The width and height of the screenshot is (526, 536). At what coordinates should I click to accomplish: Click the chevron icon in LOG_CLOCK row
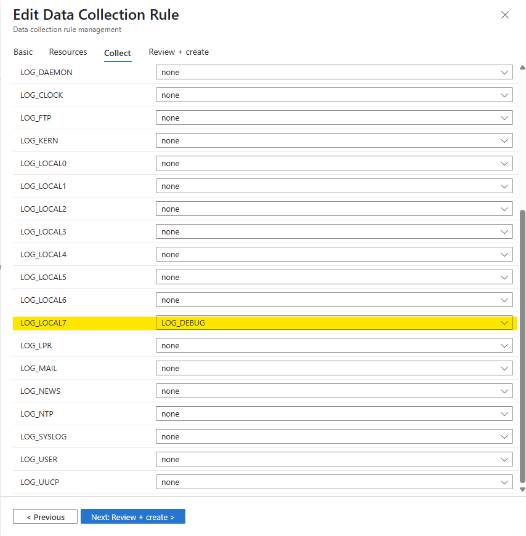pyautogui.click(x=505, y=95)
